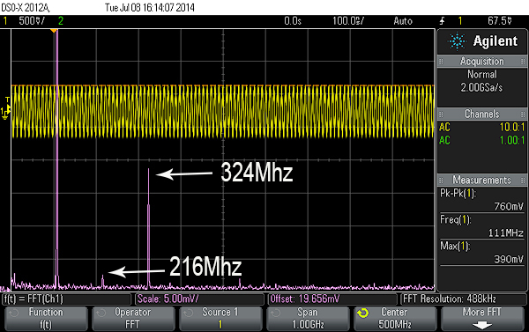Open the More FFT submenu
Image resolution: width=529 pixels, height=332 pixels.
482,318
